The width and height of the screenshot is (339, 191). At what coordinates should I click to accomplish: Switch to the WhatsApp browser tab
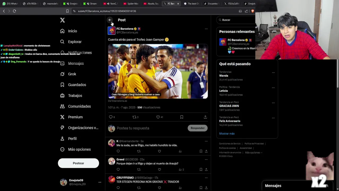click(11, 4)
